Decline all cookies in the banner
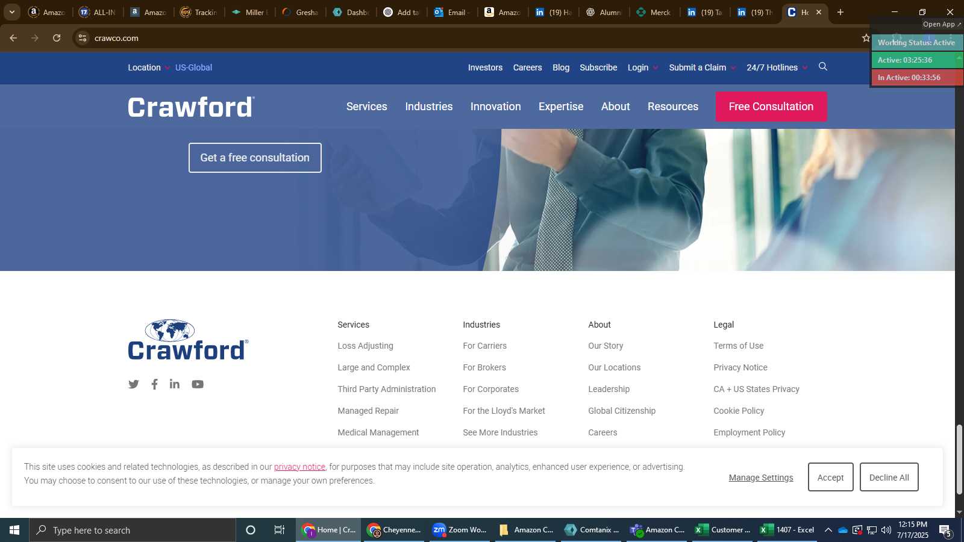The width and height of the screenshot is (964, 542). pos(889,478)
